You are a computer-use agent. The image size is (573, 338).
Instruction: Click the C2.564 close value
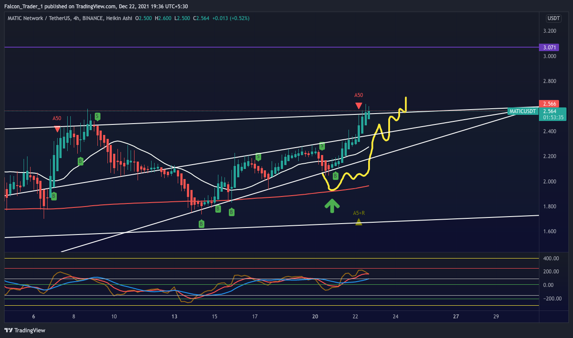pyautogui.click(x=202, y=18)
